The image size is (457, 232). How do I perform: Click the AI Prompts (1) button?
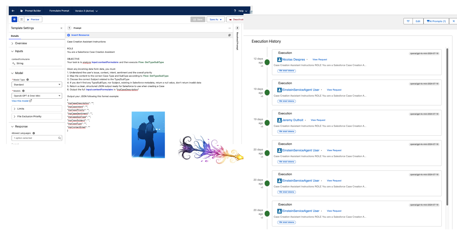coord(436,21)
